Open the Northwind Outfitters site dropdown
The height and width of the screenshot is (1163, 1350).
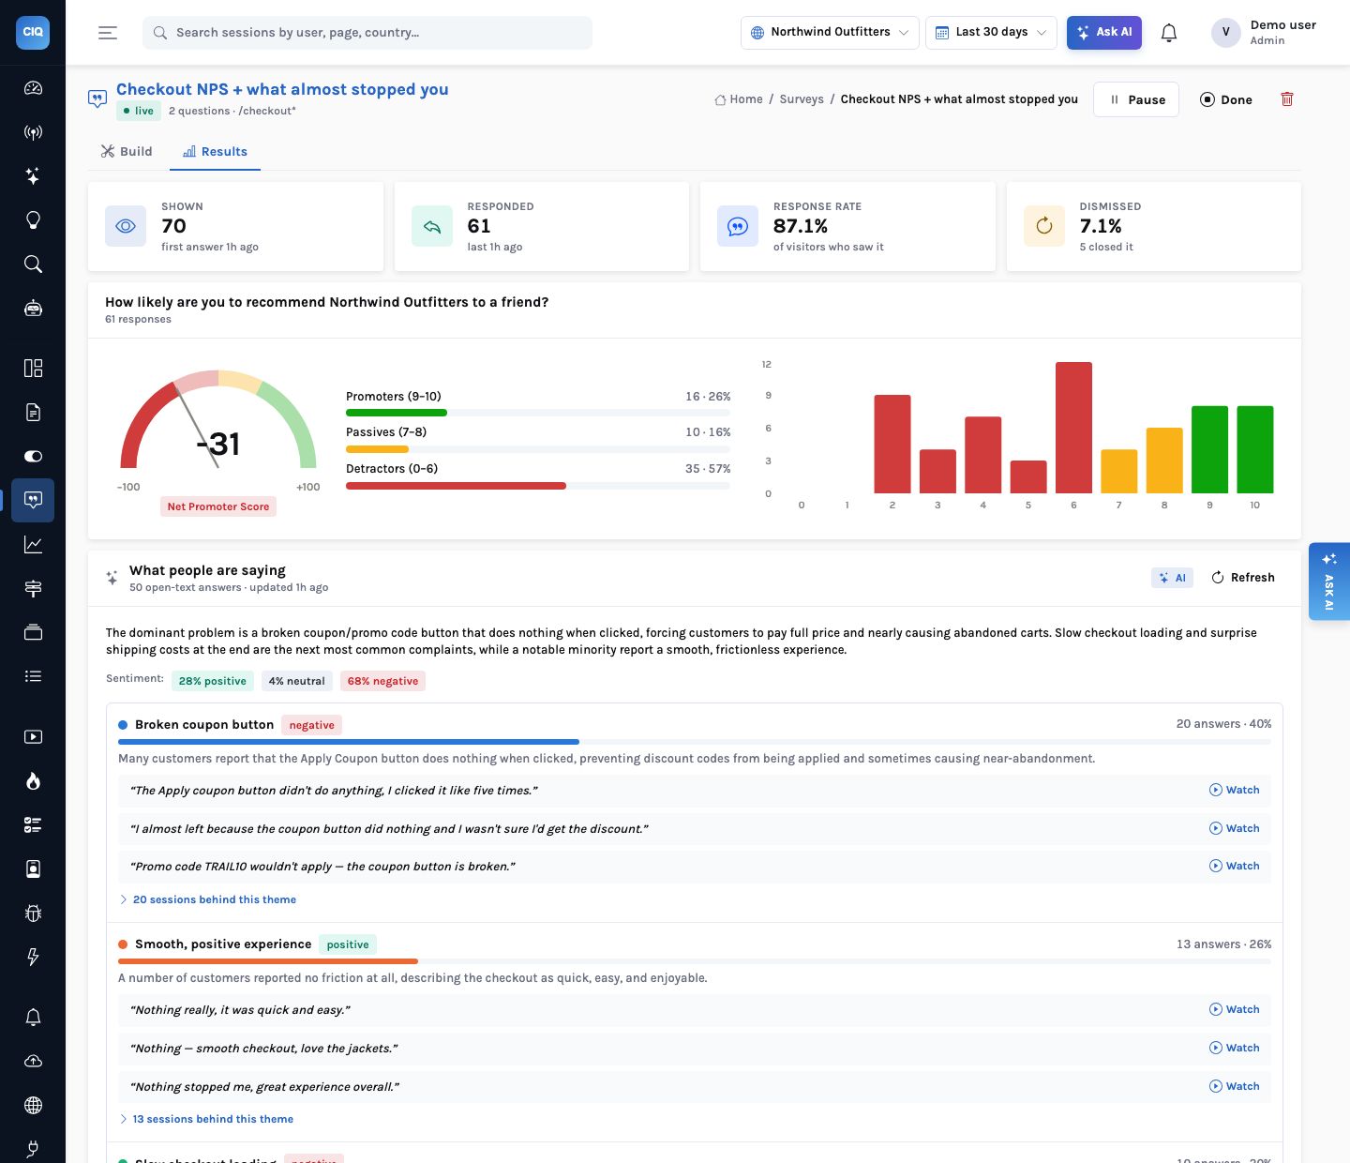(830, 33)
